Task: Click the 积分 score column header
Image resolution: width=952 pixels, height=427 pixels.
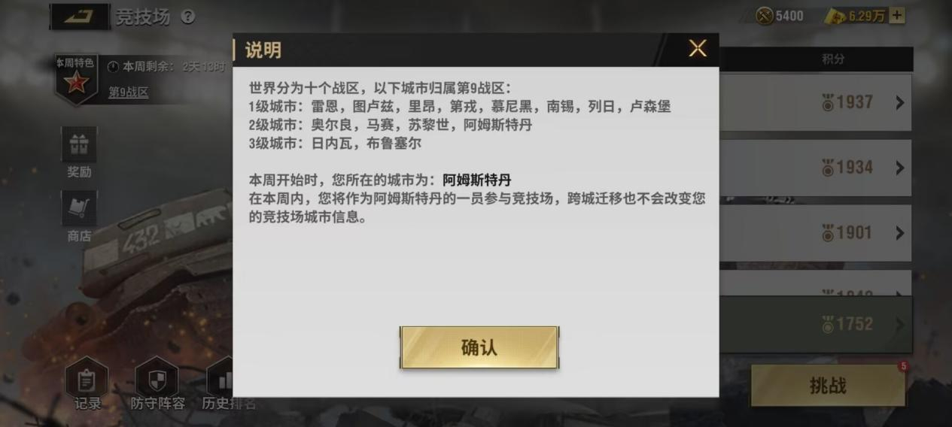Action: (x=833, y=59)
